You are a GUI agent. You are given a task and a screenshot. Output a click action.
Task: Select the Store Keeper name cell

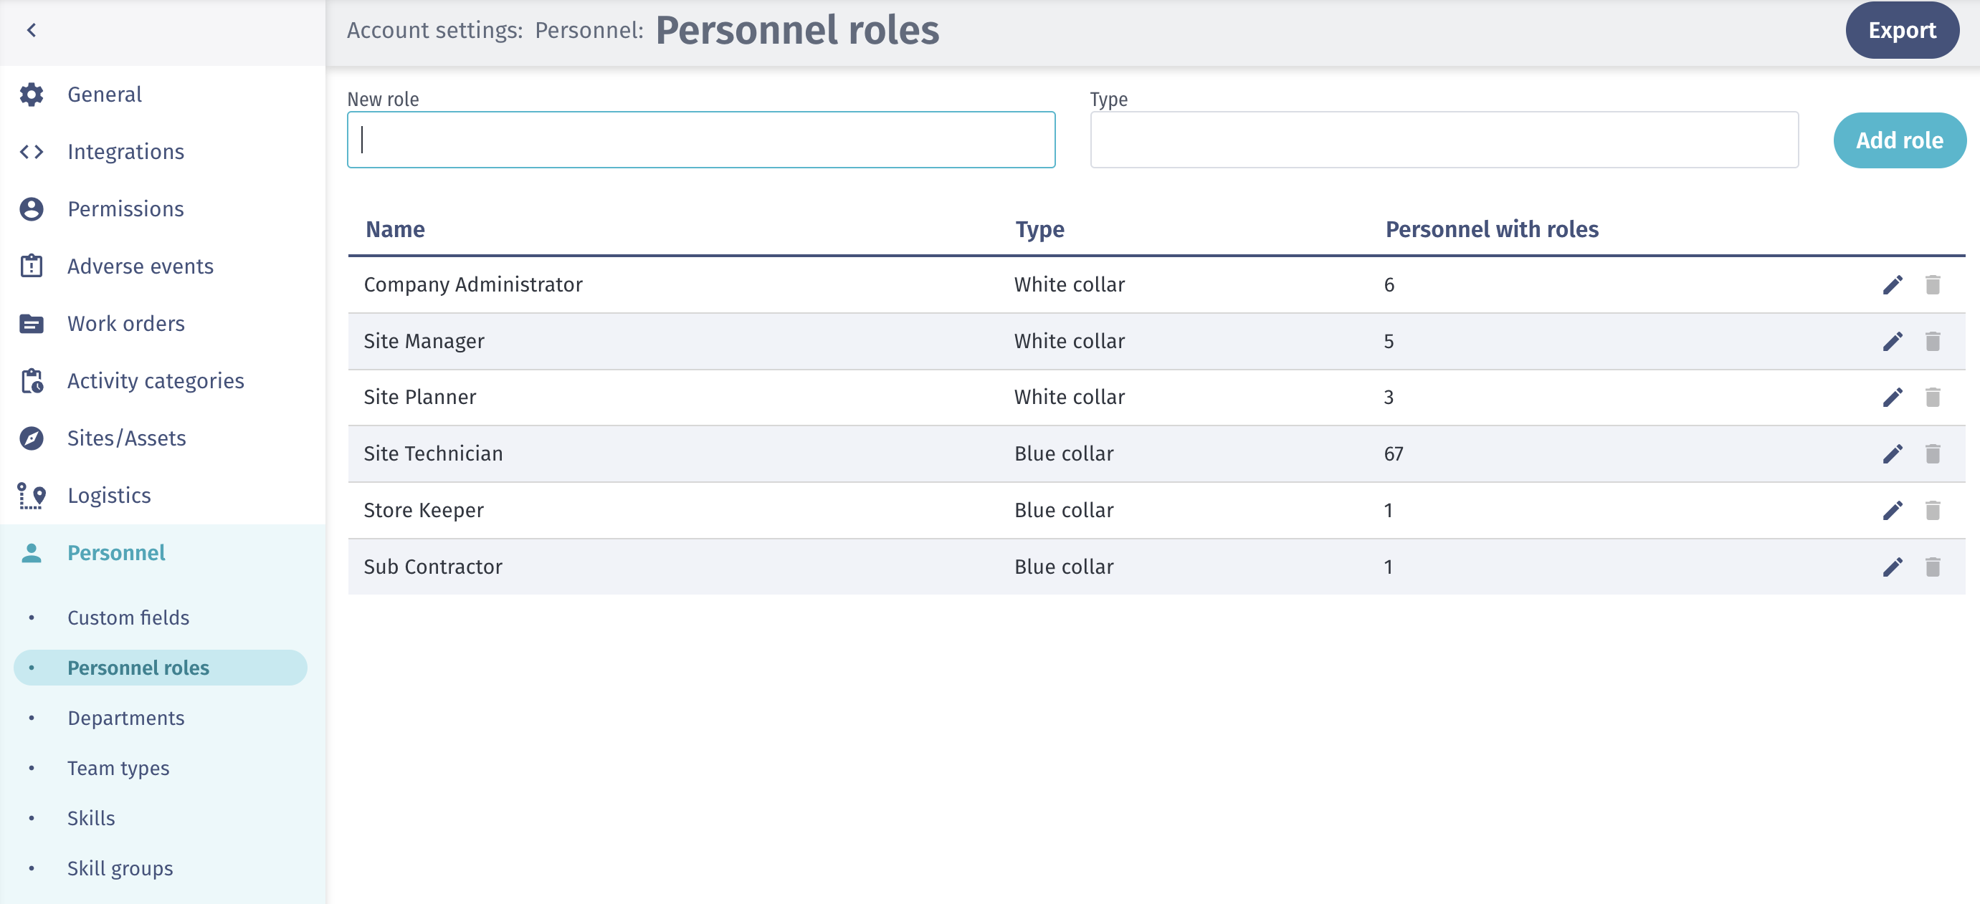tap(424, 510)
